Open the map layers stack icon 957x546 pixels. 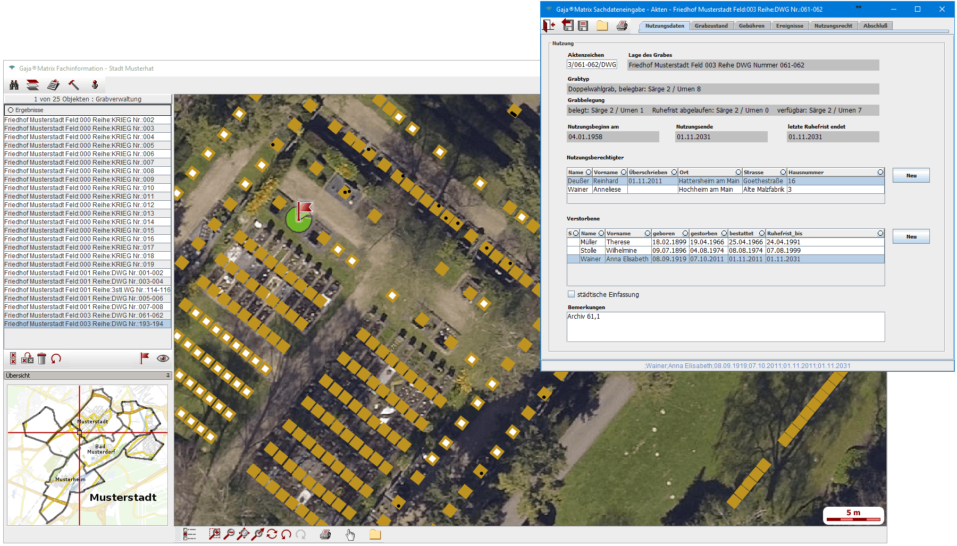coord(33,85)
